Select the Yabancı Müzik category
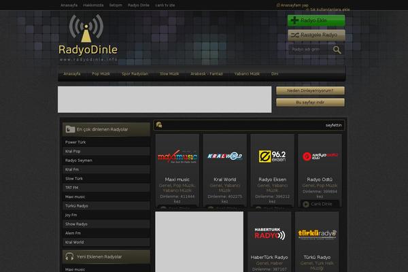The image size is (408, 272). 247,74
